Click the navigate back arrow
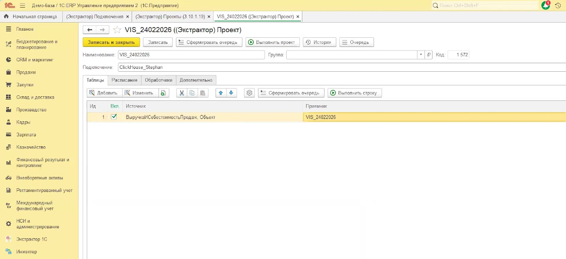 [x=90, y=30]
